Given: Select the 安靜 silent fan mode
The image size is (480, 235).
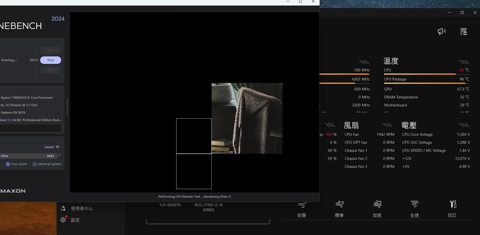Looking at the screenshot, I should [302, 210].
